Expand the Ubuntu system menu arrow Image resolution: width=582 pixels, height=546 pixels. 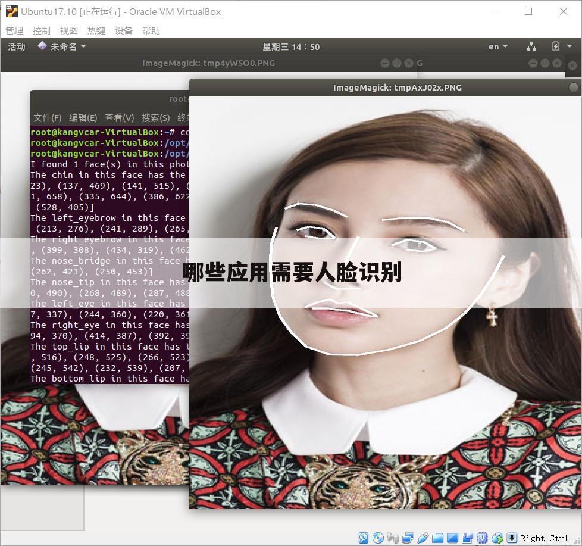570,46
